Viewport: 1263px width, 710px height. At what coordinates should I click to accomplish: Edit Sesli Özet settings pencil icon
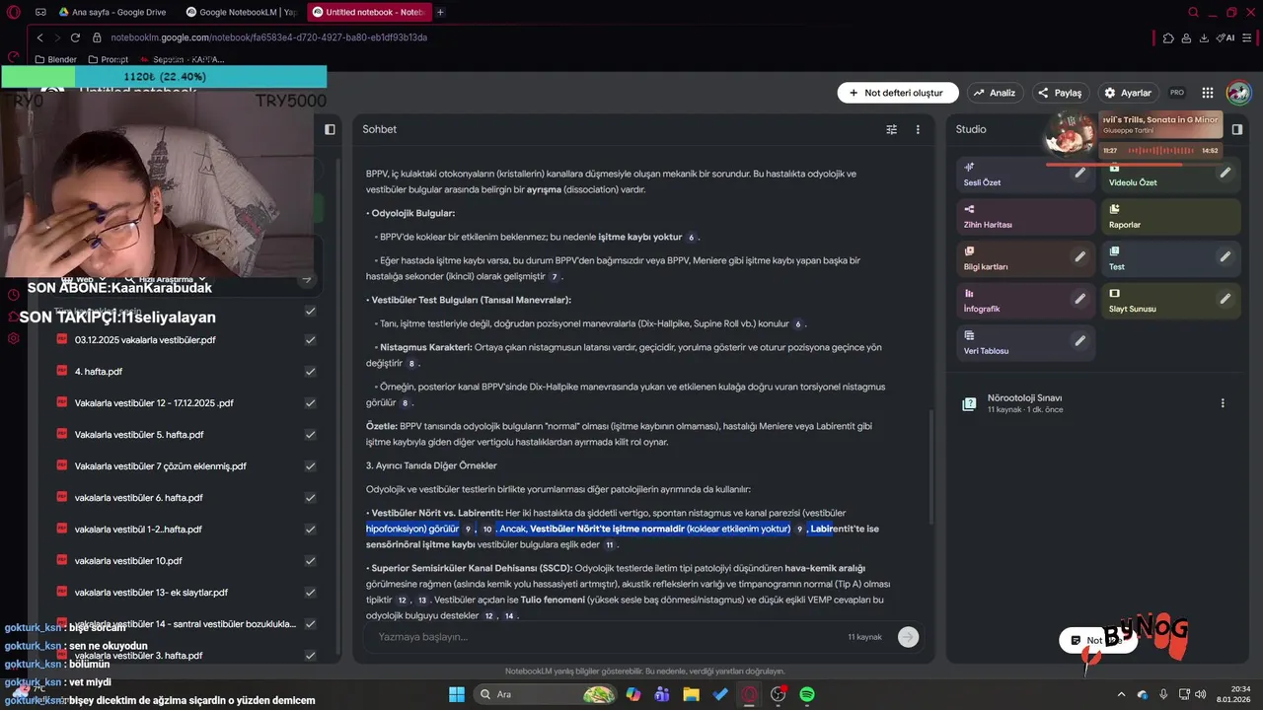coord(1080,173)
